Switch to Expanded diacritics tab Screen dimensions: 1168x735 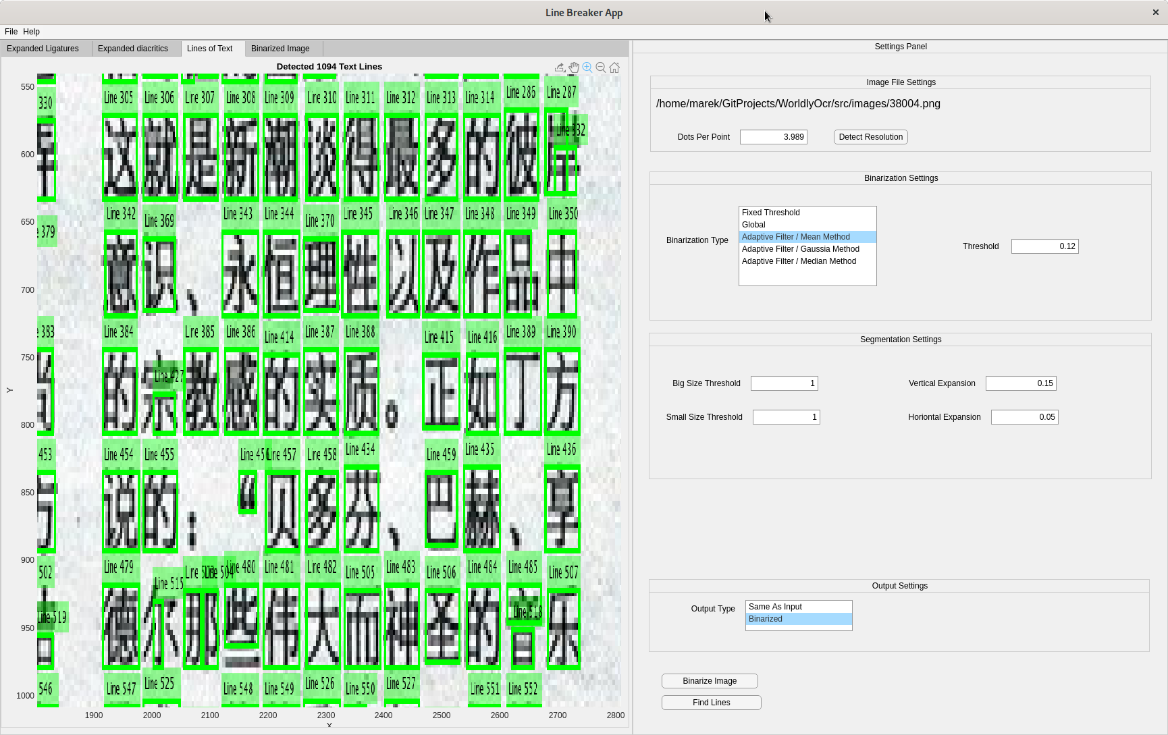click(x=133, y=49)
